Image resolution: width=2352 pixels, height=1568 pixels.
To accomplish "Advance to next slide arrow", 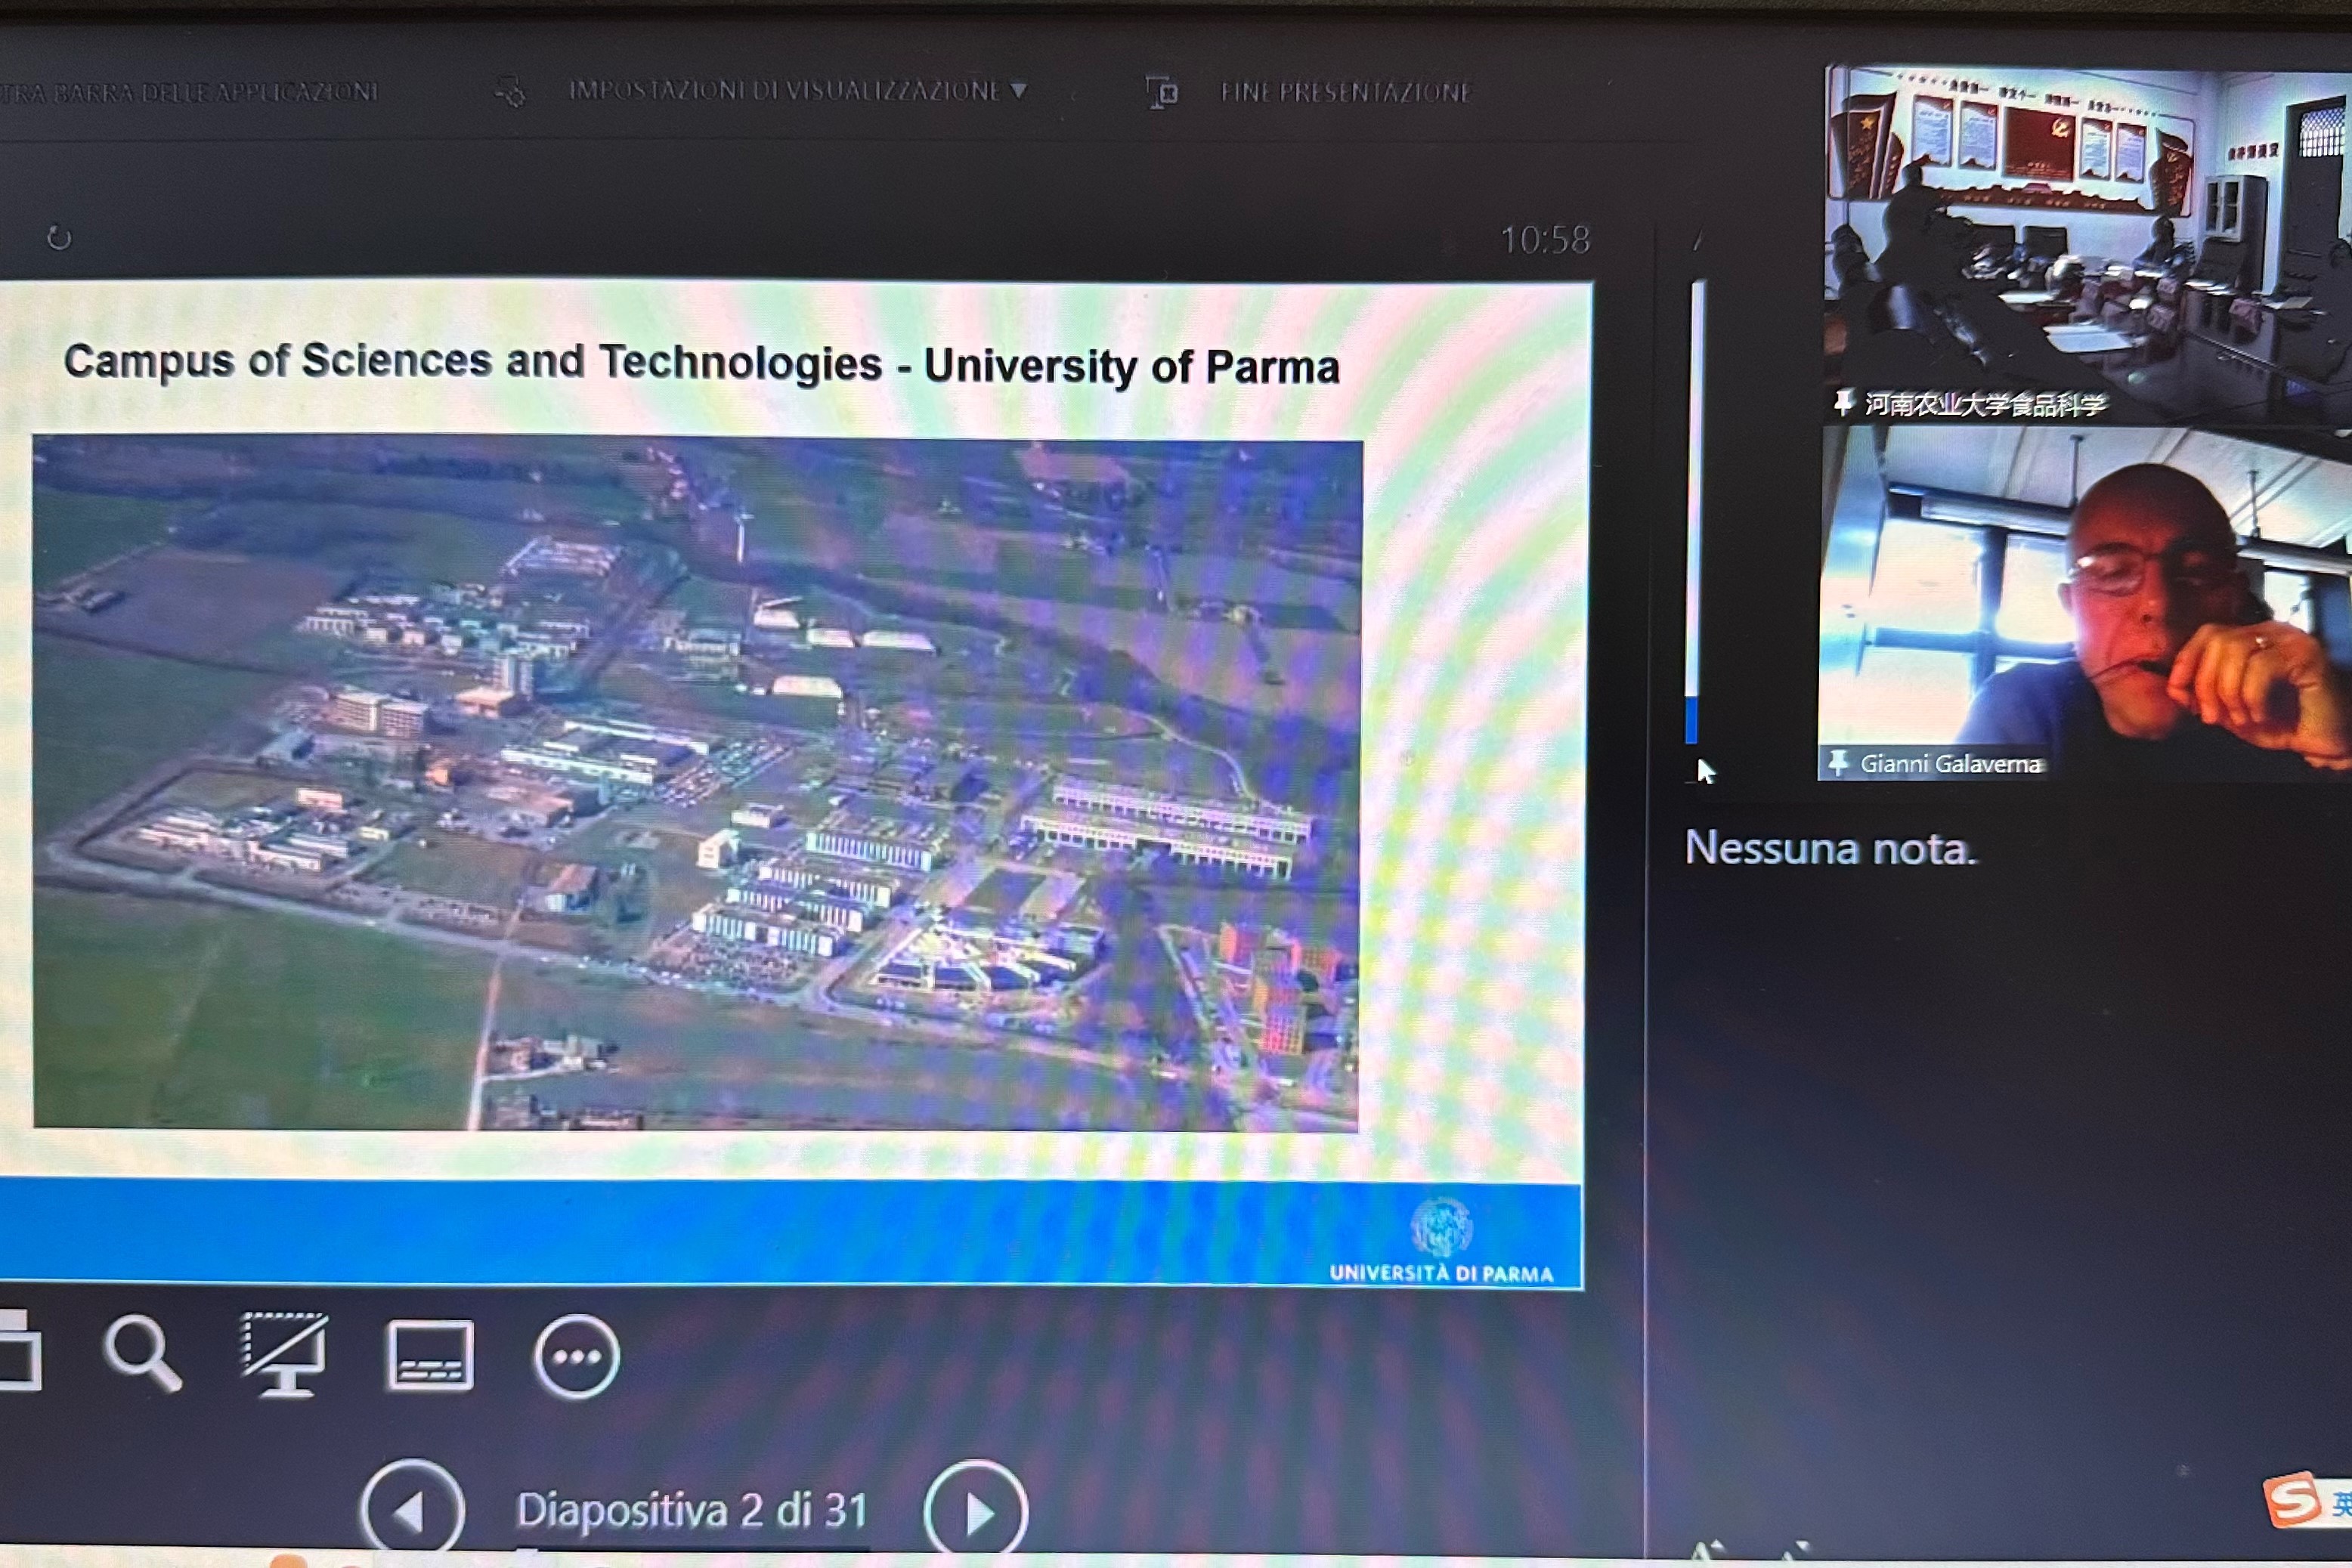I will [x=976, y=1512].
